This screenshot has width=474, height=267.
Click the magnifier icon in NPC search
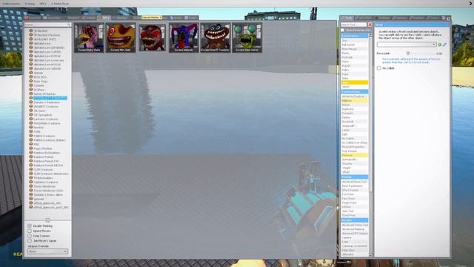click(69, 24)
